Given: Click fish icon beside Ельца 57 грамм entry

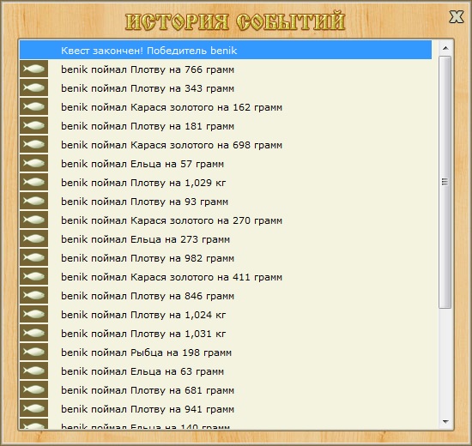Looking at the screenshot, I should (x=33, y=163).
